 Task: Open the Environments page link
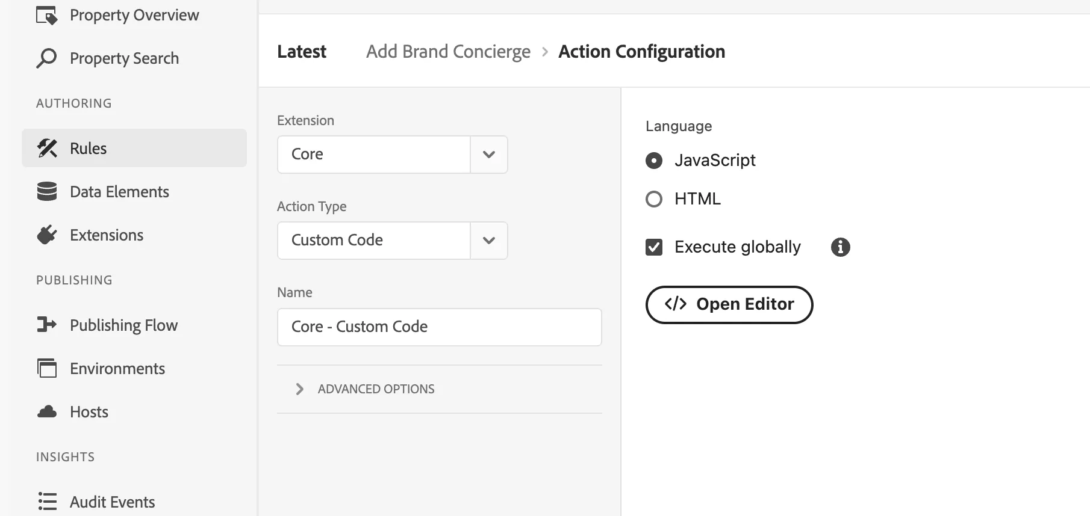tap(117, 369)
